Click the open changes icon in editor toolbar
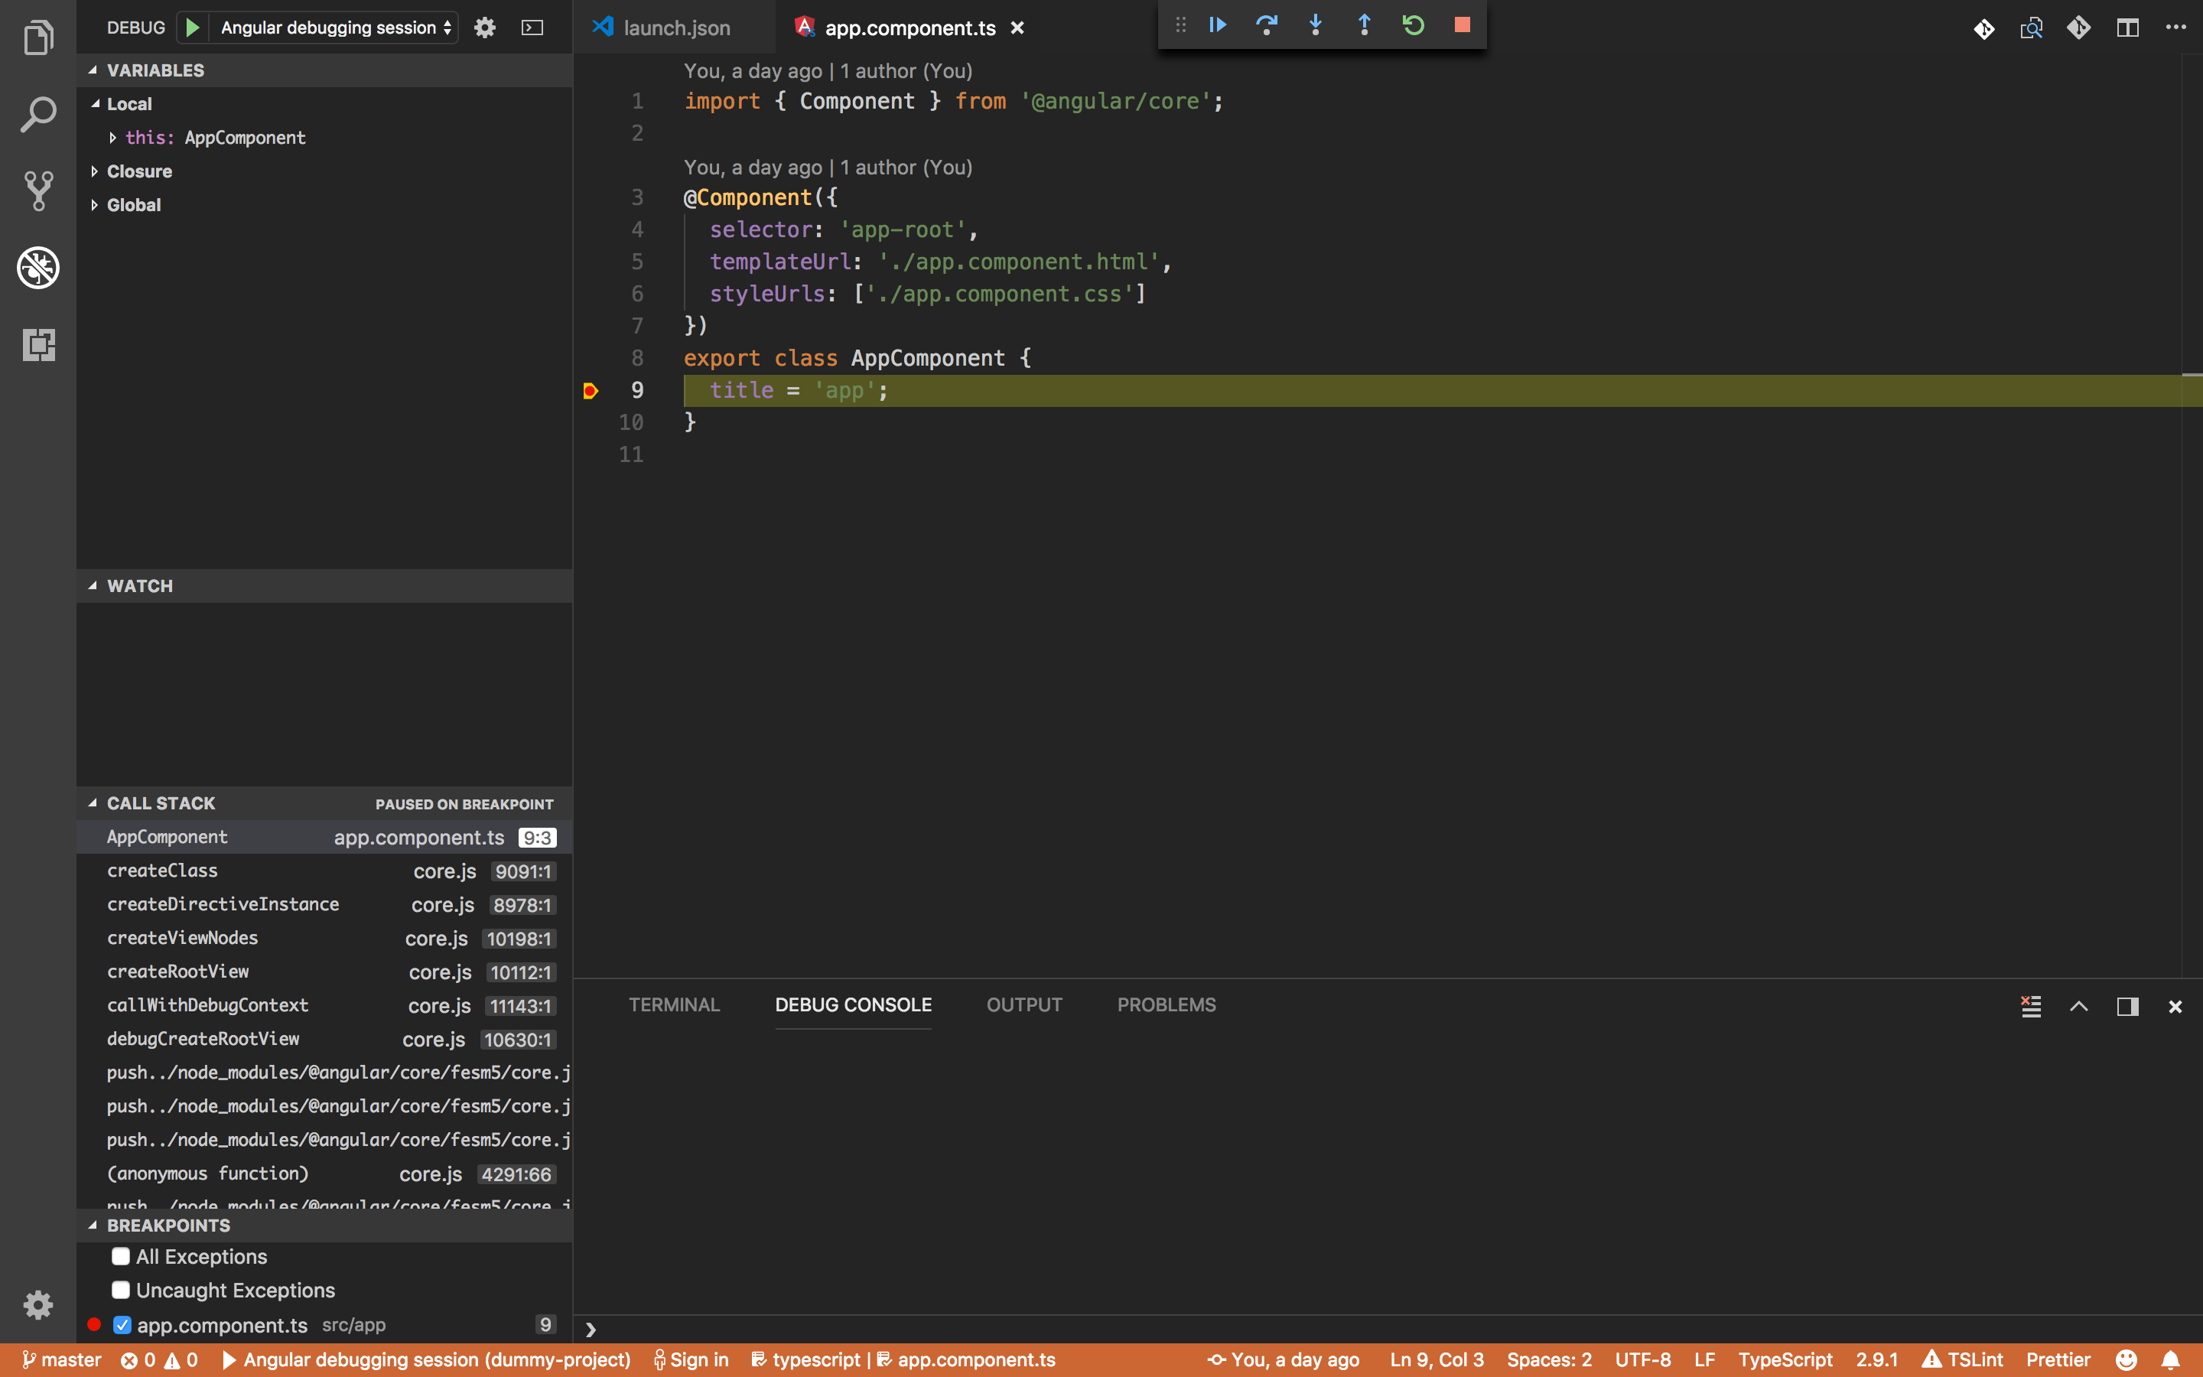2203x1377 pixels. pyautogui.click(x=2031, y=28)
